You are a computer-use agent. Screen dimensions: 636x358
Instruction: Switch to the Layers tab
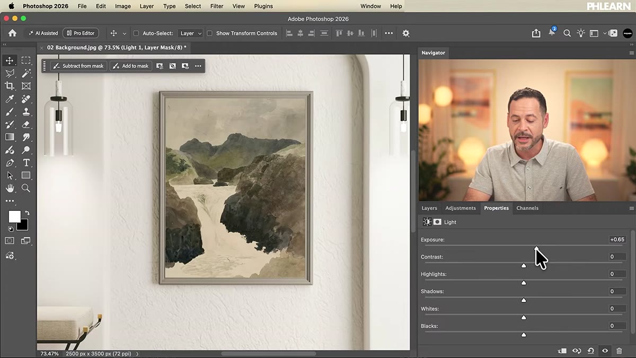point(429,208)
